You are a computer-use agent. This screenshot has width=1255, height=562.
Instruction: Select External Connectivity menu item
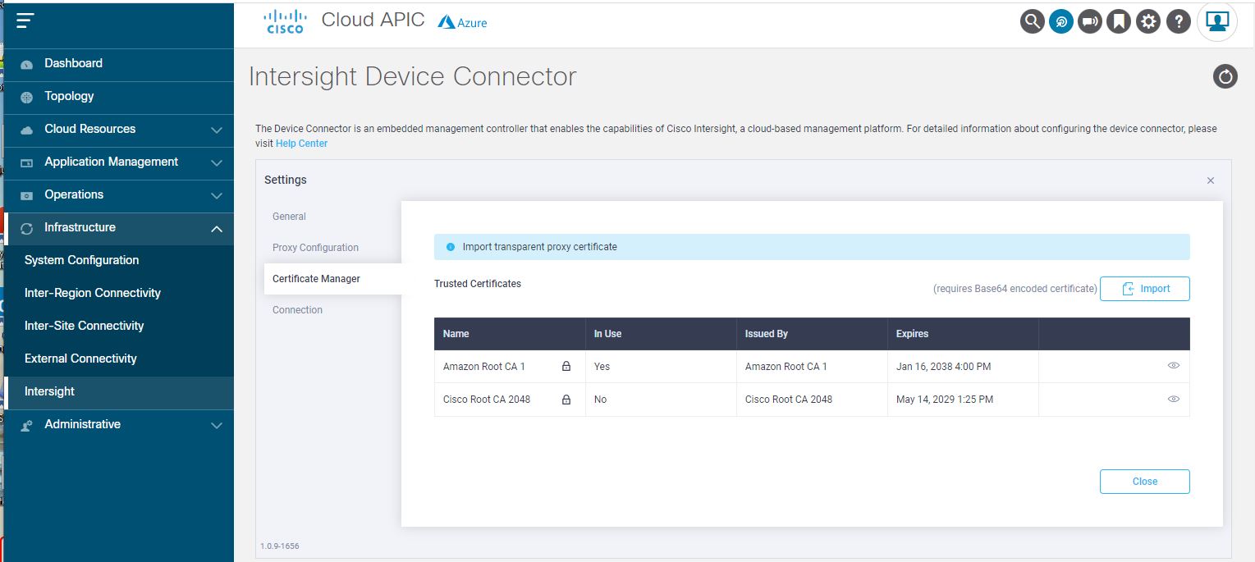point(119,359)
